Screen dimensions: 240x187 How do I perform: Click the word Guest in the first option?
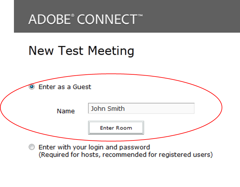82,87
